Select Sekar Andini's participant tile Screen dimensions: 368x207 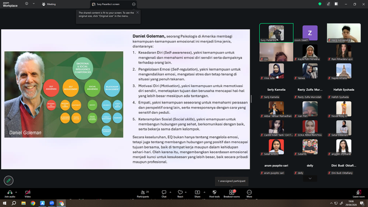[277, 147]
